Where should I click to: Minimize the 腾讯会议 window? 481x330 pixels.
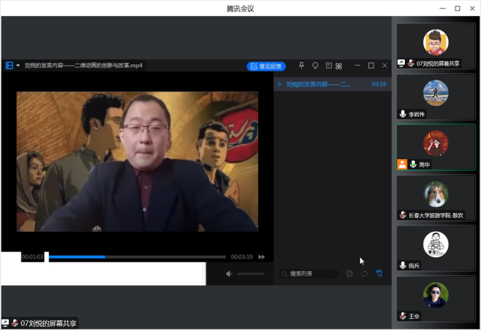pos(443,8)
